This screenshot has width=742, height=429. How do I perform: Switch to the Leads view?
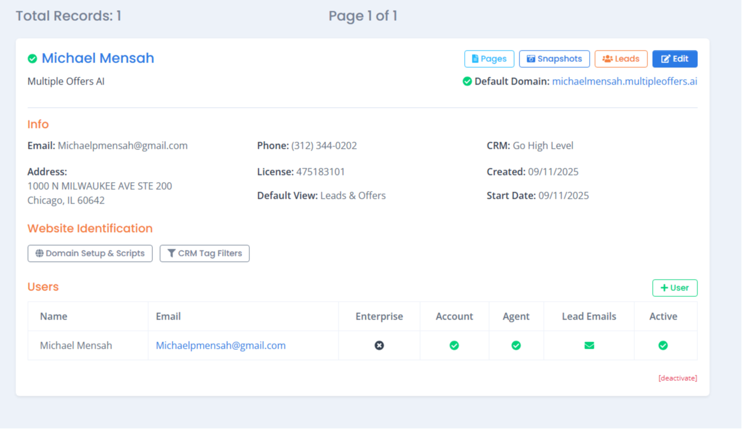click(x=621, y=59)
